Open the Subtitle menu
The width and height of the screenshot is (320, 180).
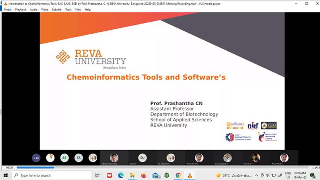56,10
